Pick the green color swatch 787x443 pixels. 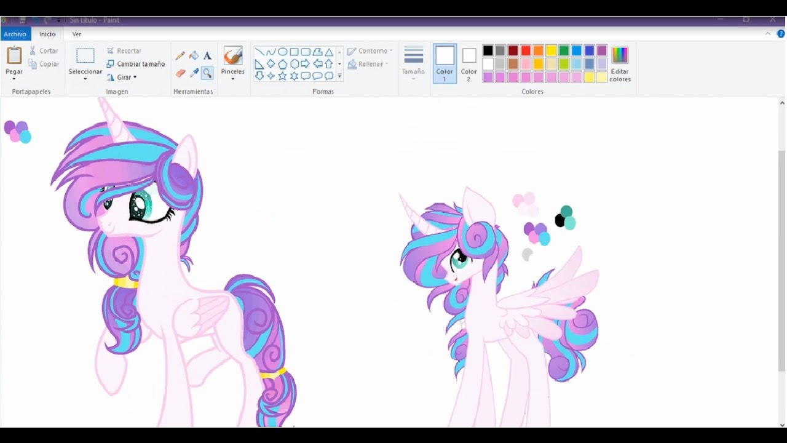tap(564, 50)
